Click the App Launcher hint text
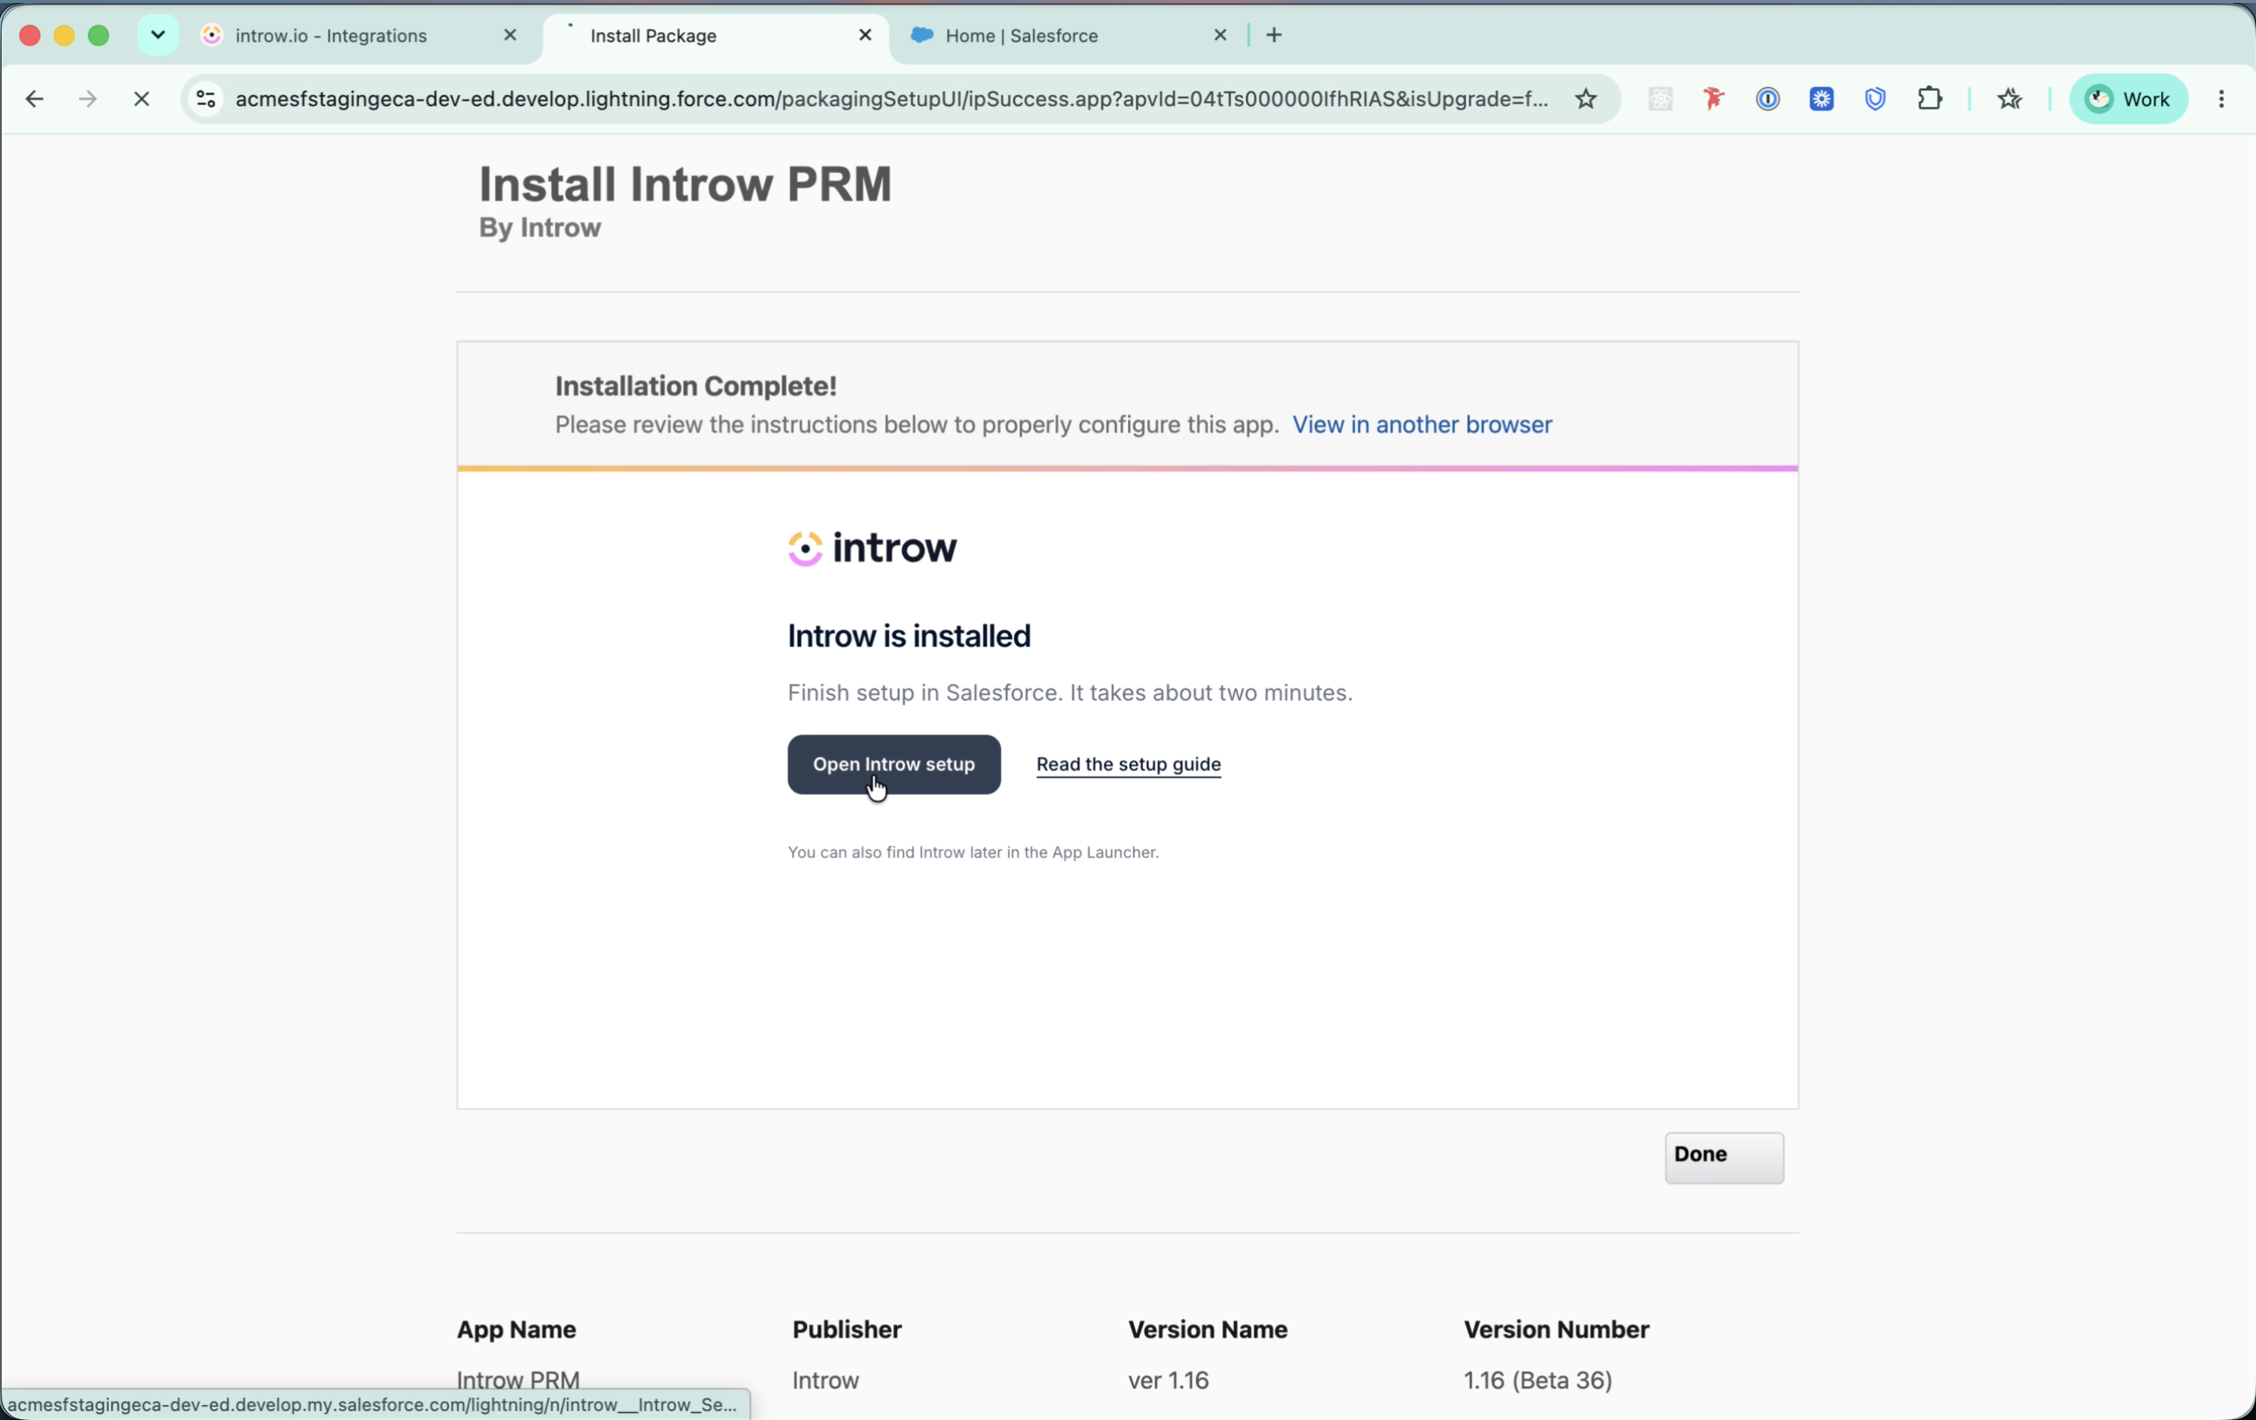The height and width of the screenshot is (1420, 2256). [973, 853]
